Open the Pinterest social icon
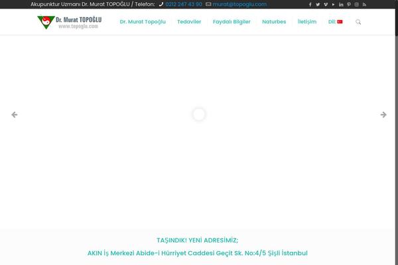 (x=349, y=5)
